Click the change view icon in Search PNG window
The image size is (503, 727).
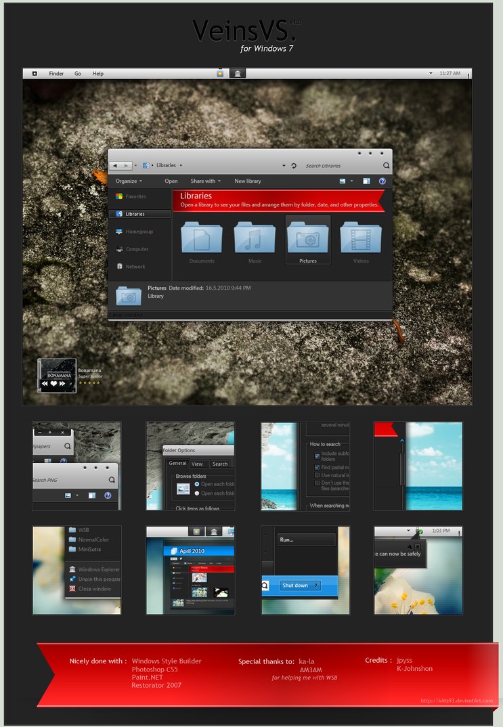pos(68,495)
